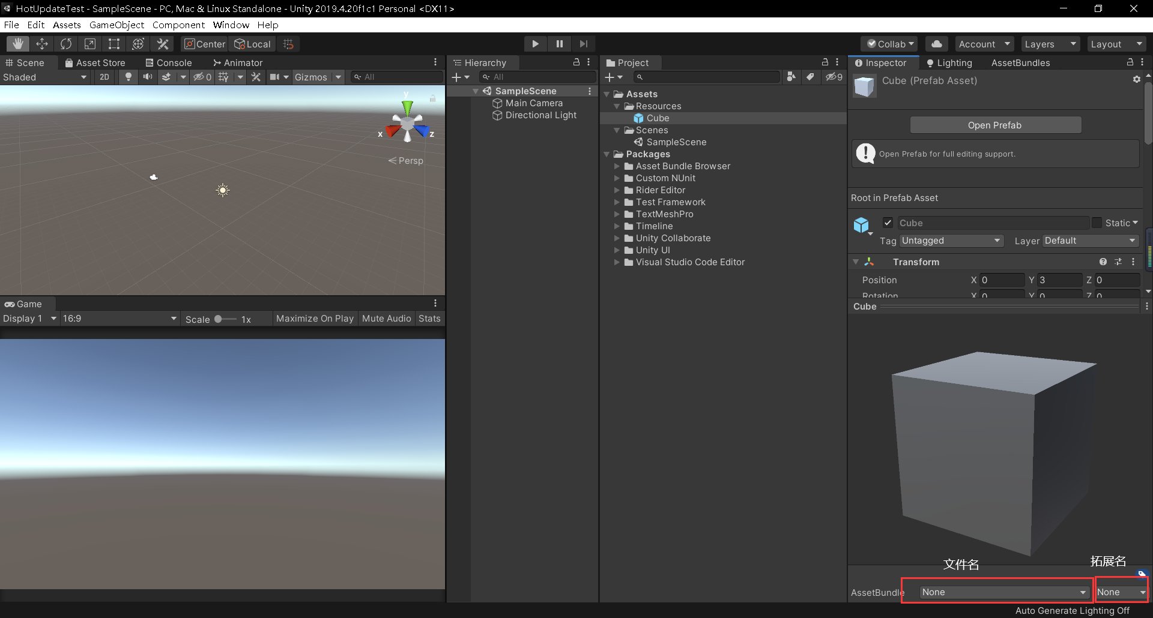Image resolution: width=1153 pixels, height=618 pixels.
Task: Search by type in Project
Action: (x=791, y=77)
